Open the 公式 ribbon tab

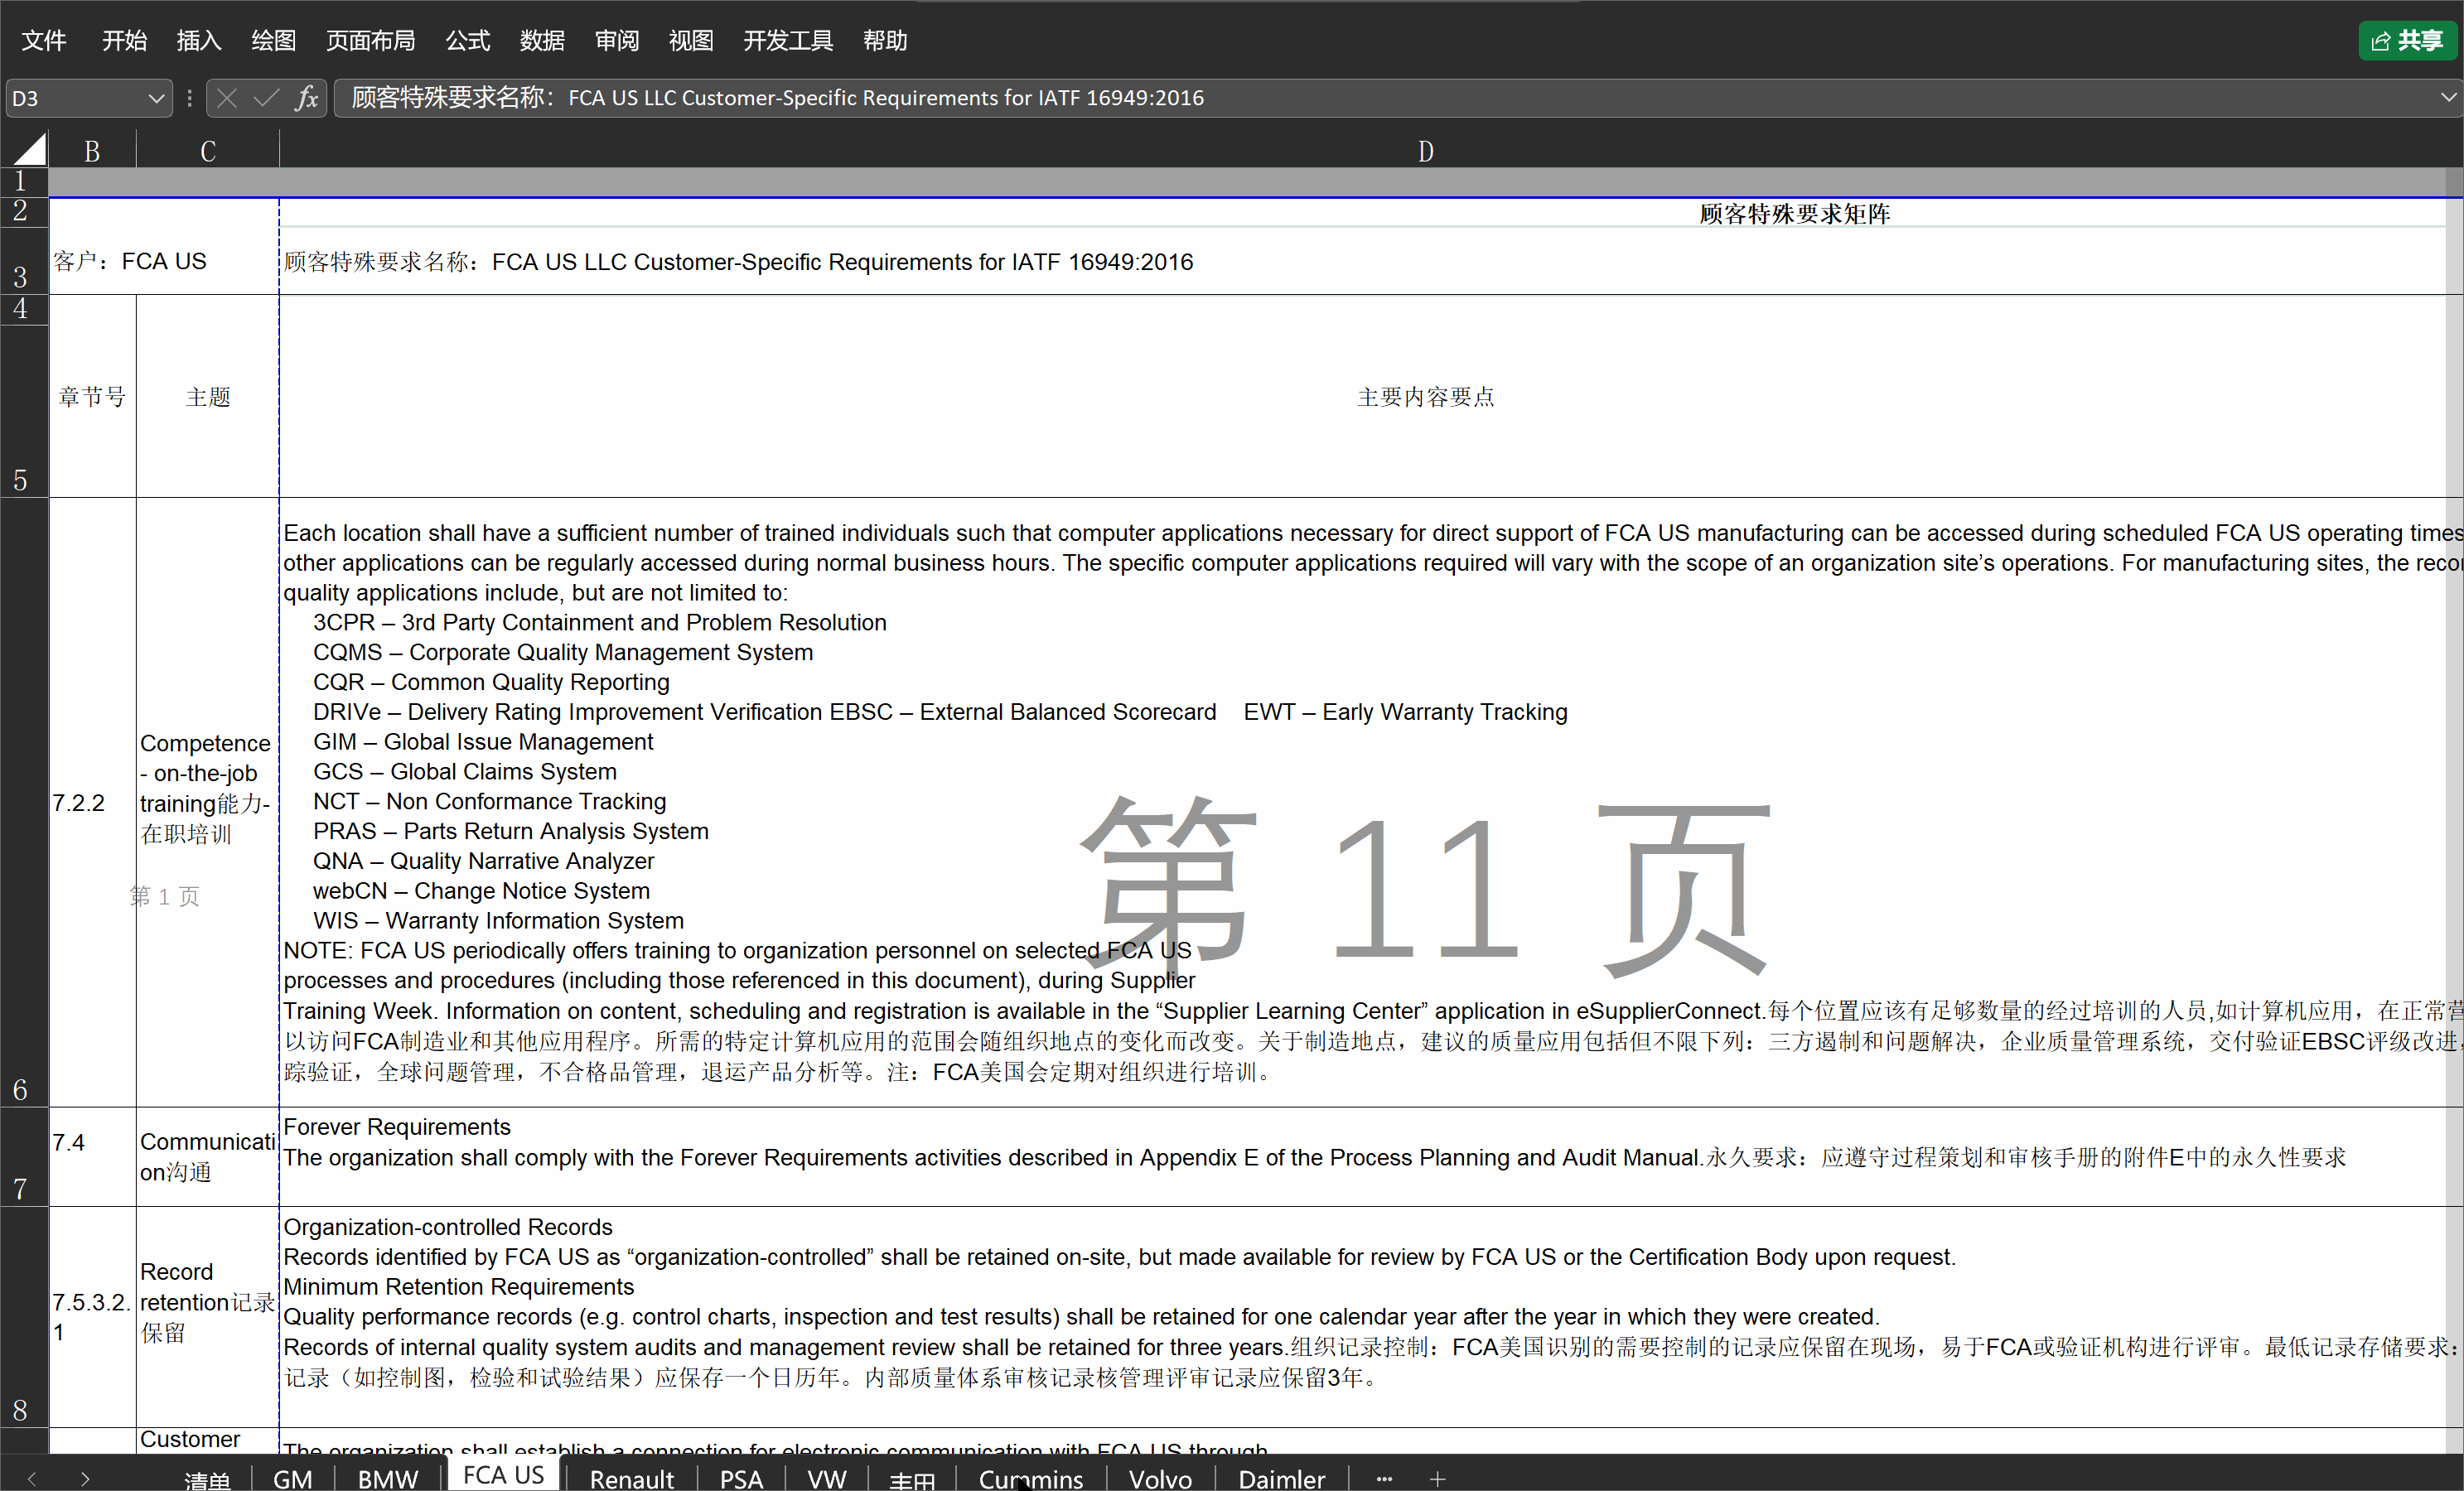[467, 40]
